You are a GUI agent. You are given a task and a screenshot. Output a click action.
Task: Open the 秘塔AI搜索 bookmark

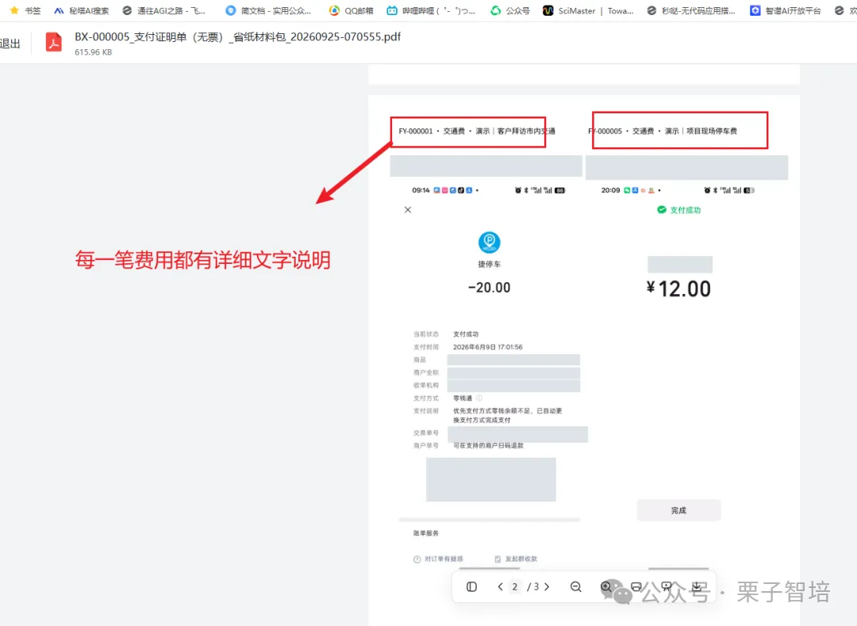(x=82, y=10)
